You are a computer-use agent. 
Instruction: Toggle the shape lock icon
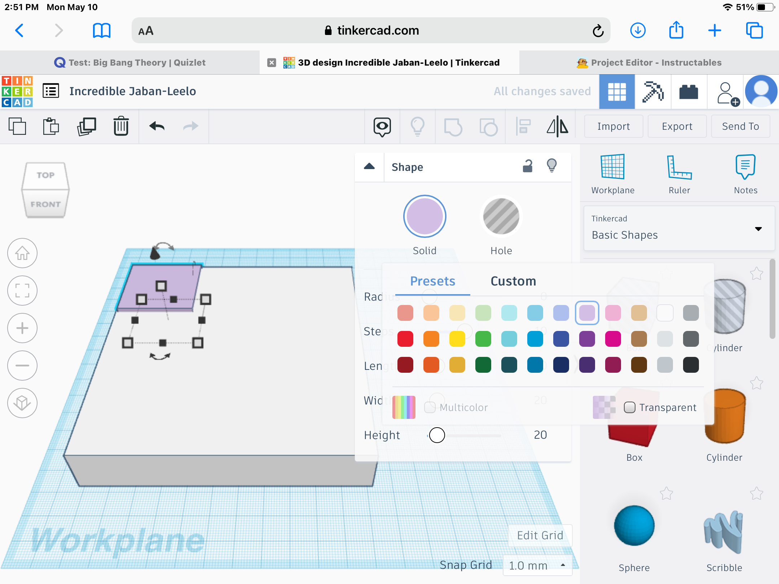click(528, 166)
